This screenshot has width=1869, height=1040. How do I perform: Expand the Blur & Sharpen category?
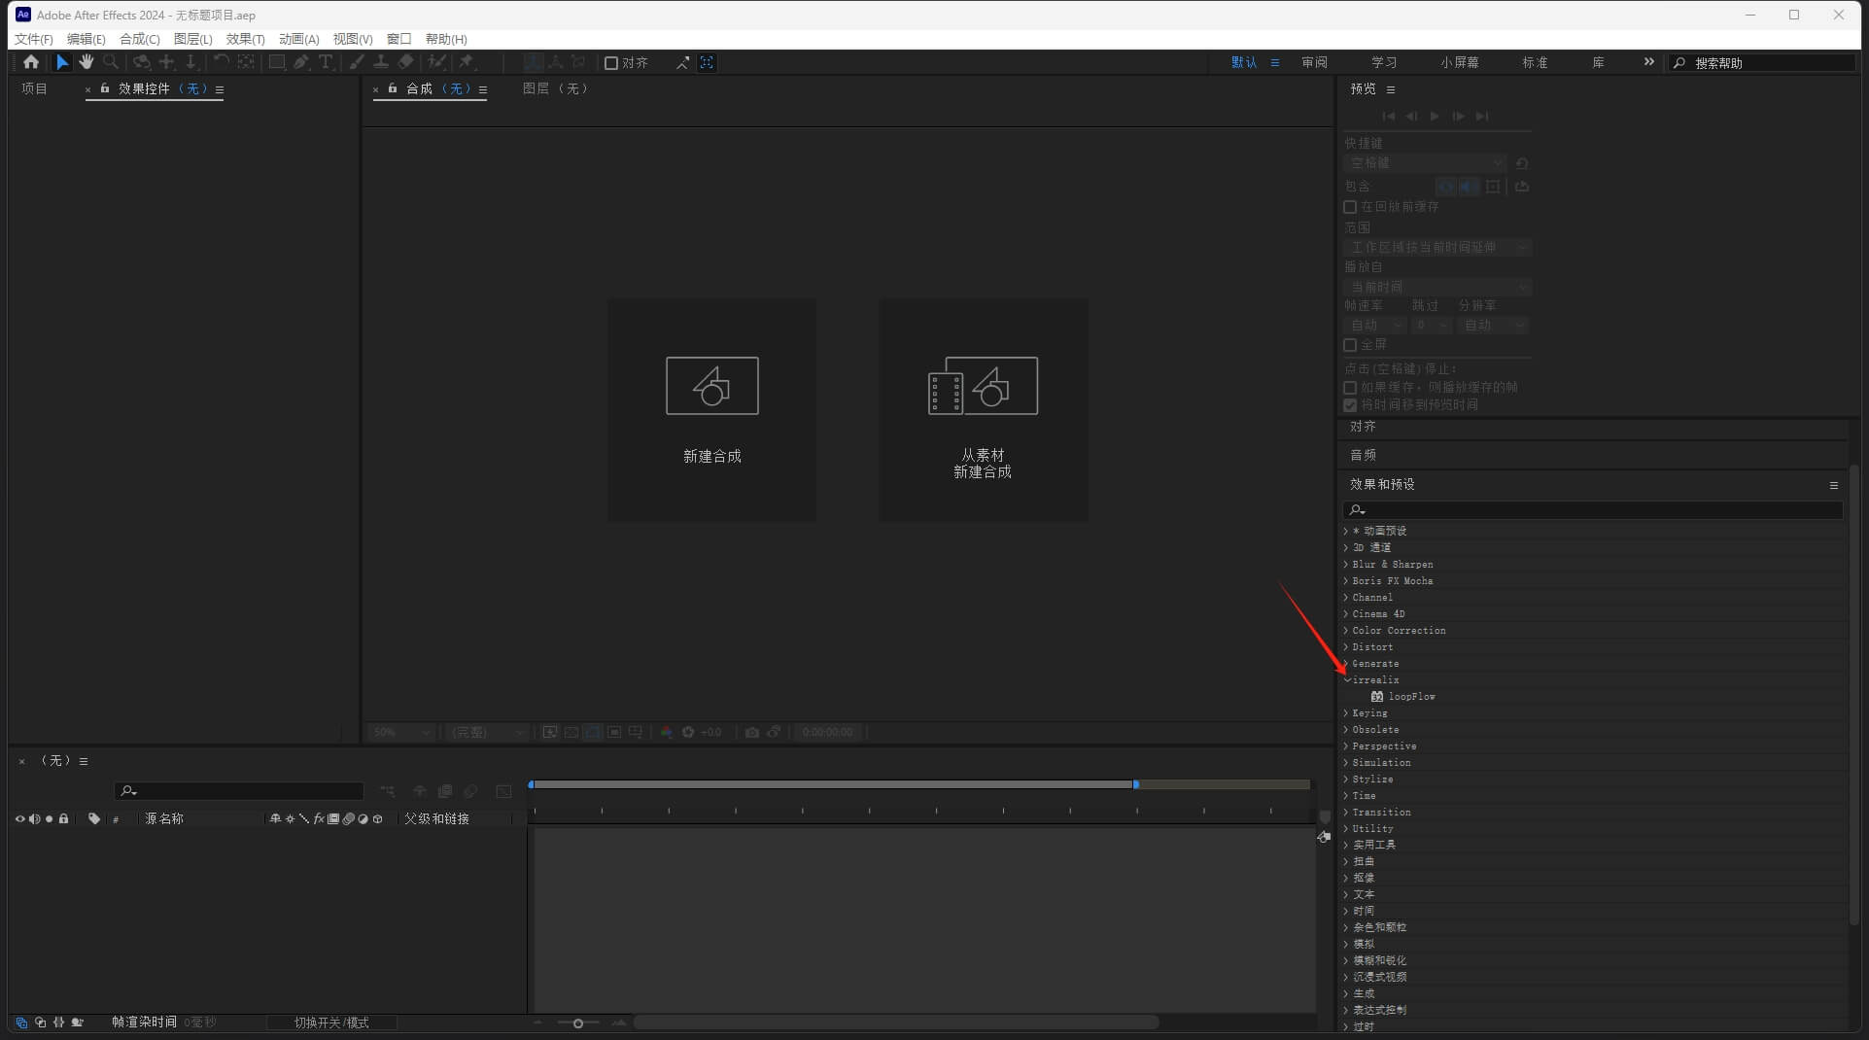click(x=1347, y=565)
